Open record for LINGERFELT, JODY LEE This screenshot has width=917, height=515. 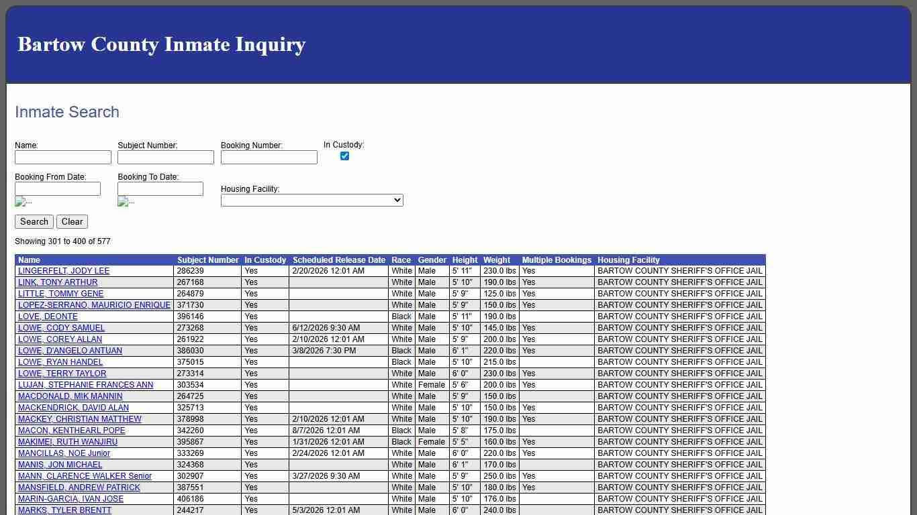[x=63, y=271]
